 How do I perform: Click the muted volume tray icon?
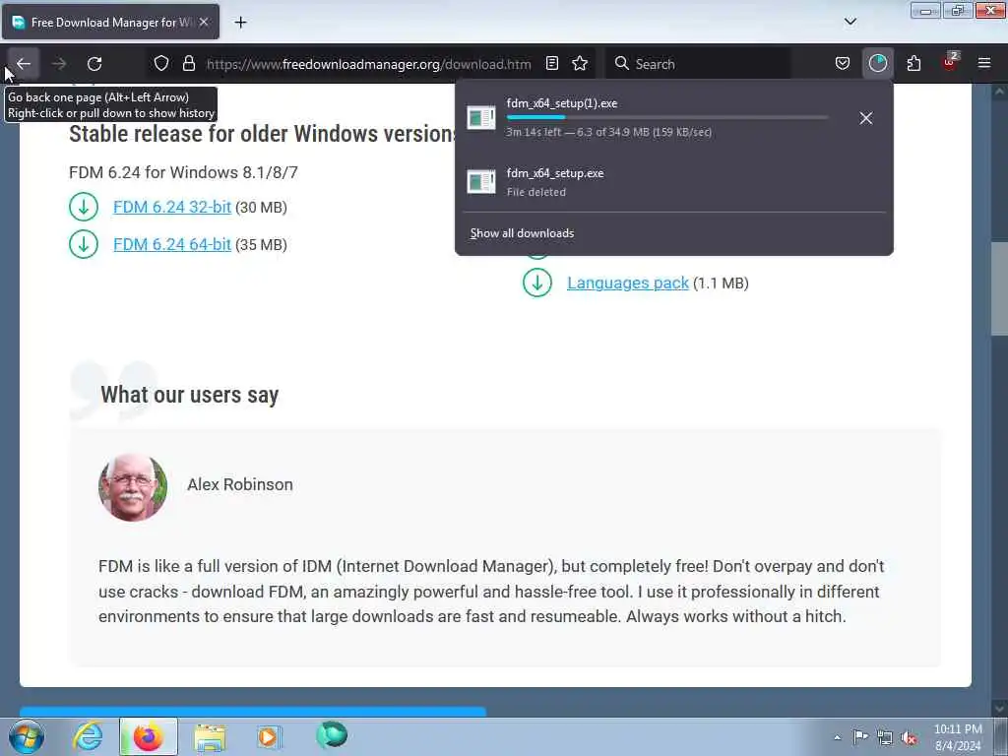click(909, 737)
